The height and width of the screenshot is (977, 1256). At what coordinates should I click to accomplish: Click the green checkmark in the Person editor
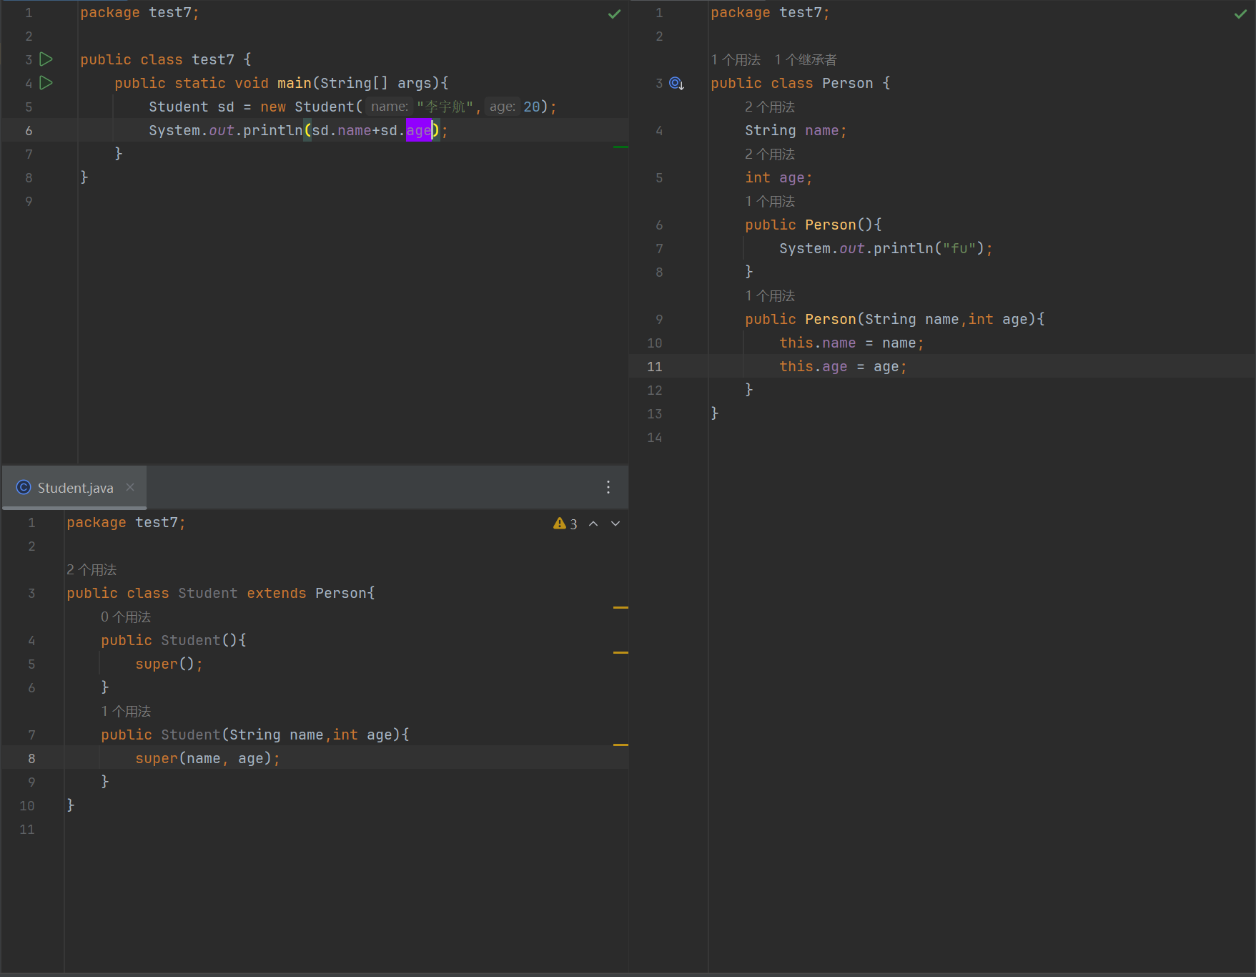[1240, 14]
